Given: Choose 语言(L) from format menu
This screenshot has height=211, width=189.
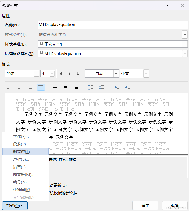Looking at the screenshot, I should [x=26, y=167].
